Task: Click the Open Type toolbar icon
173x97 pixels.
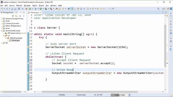Action: pos(56,9)
